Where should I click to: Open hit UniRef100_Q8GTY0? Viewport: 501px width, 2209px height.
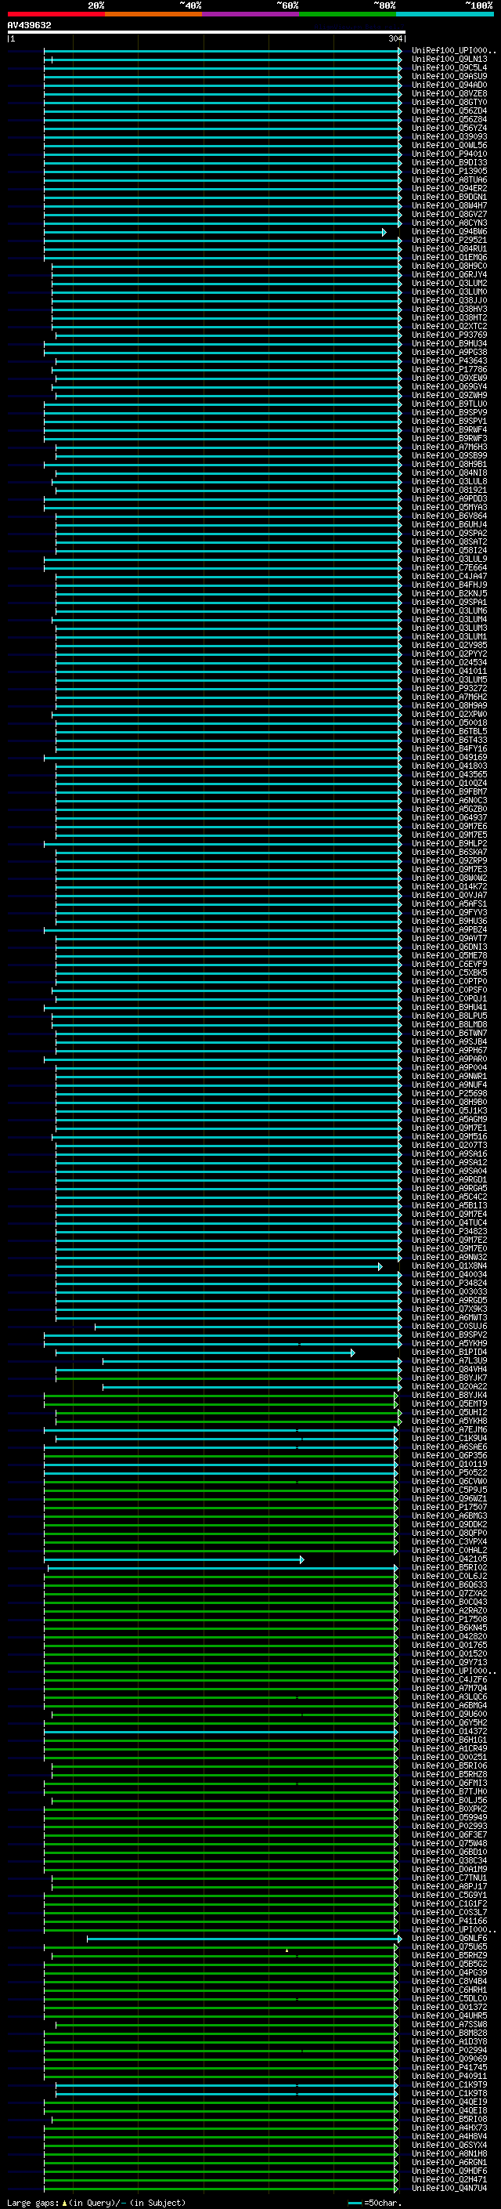[x=449, y=103]
